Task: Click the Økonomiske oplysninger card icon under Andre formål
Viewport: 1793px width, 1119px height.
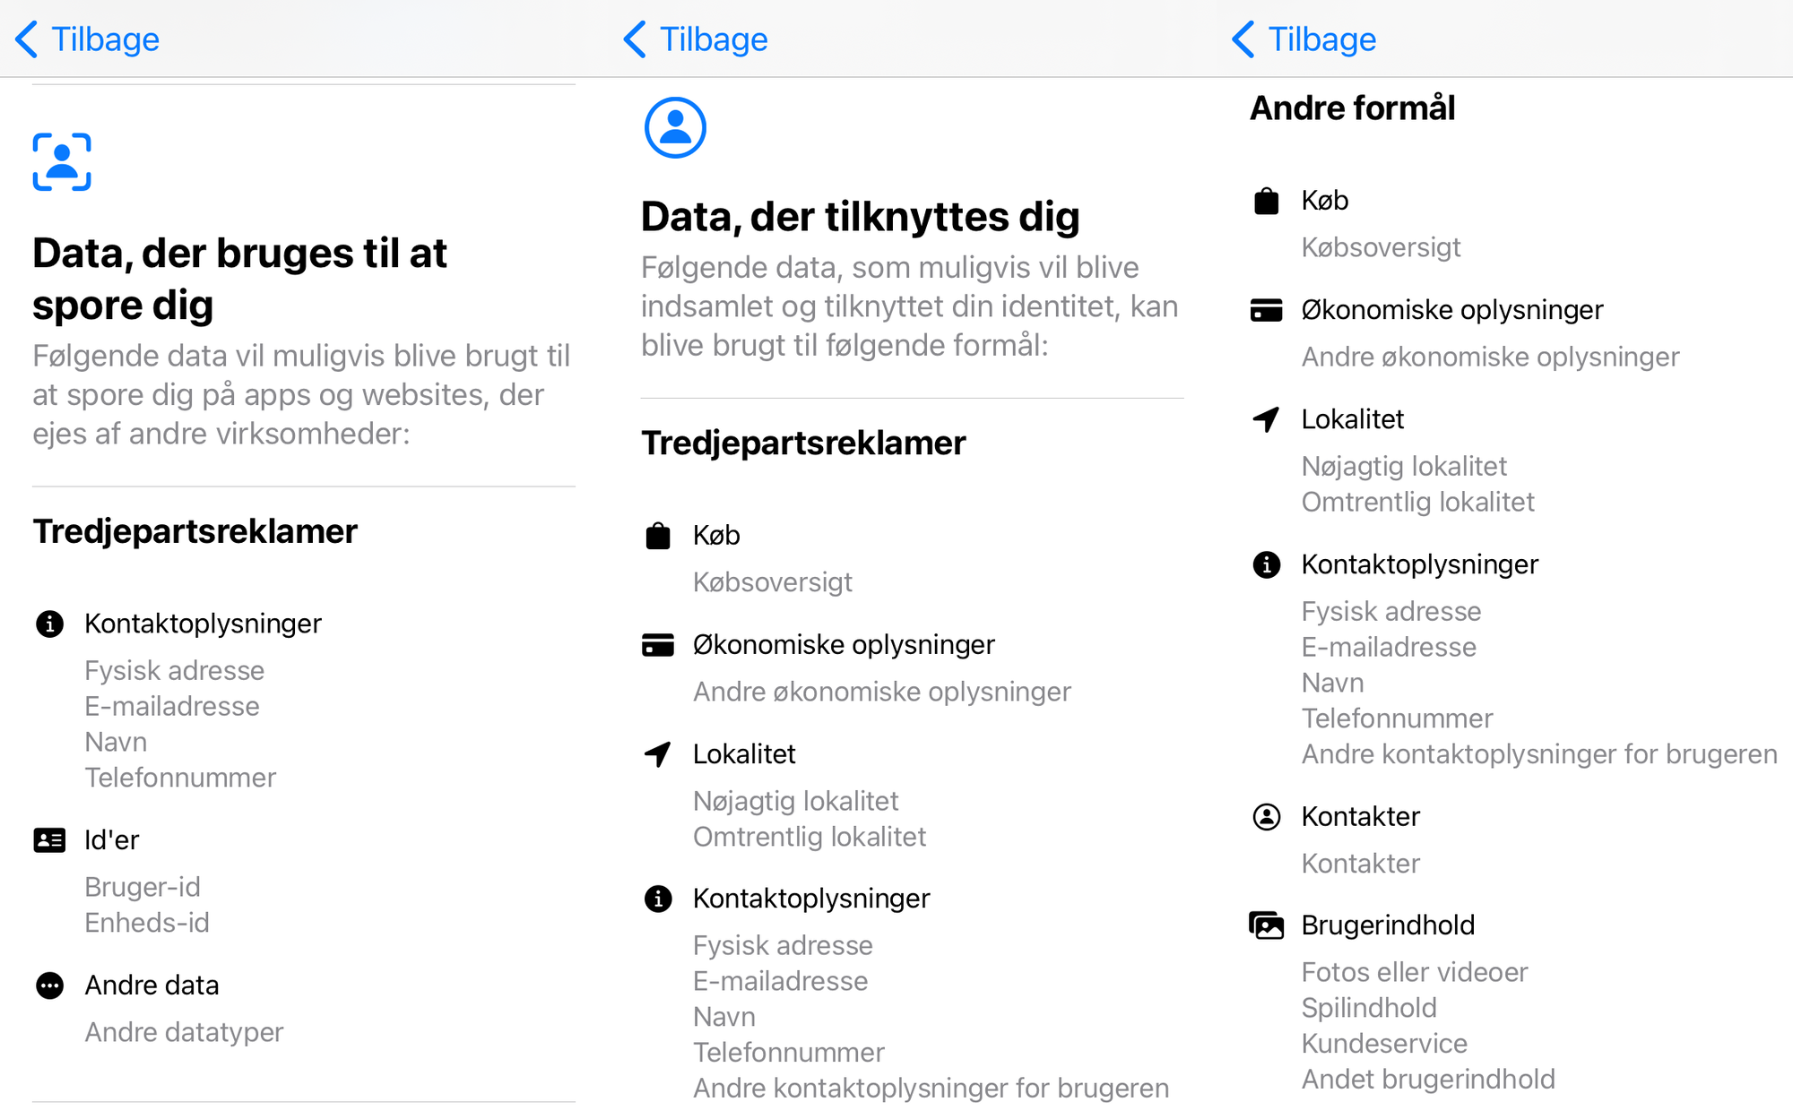Action: 1266,309
